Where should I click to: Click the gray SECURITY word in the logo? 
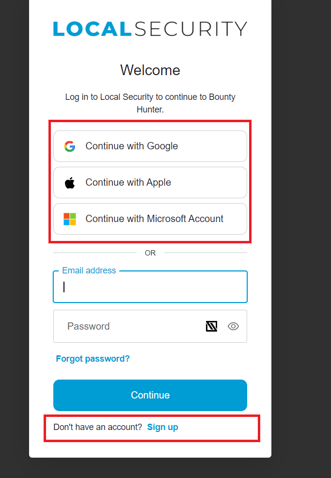pos(191,29)
